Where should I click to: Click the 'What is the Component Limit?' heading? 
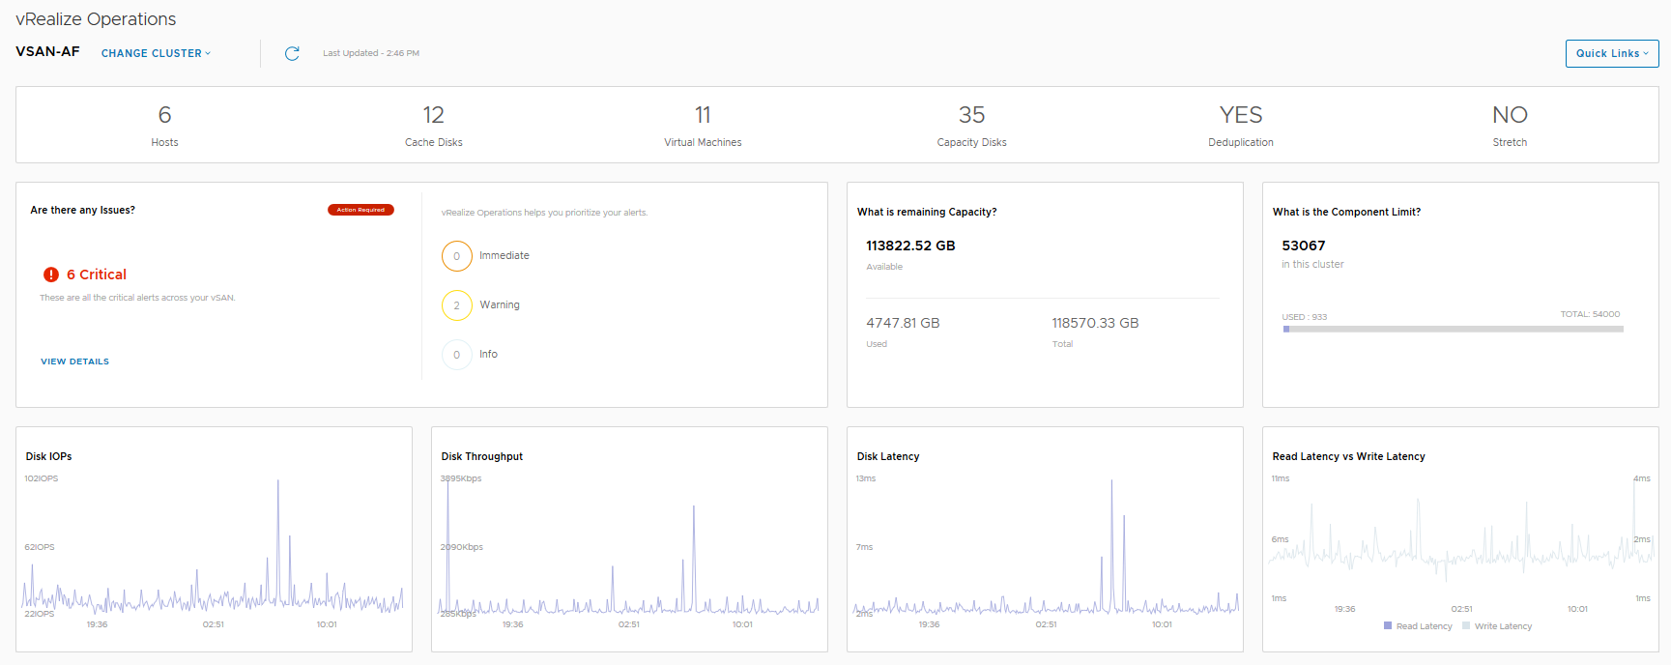click(1346, 212)
